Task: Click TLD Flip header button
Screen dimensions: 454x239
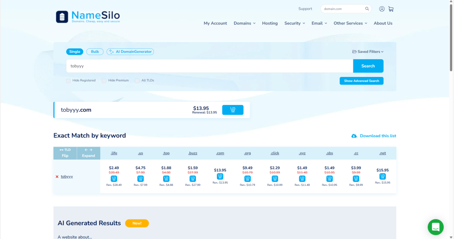Action: click(65, 153)
